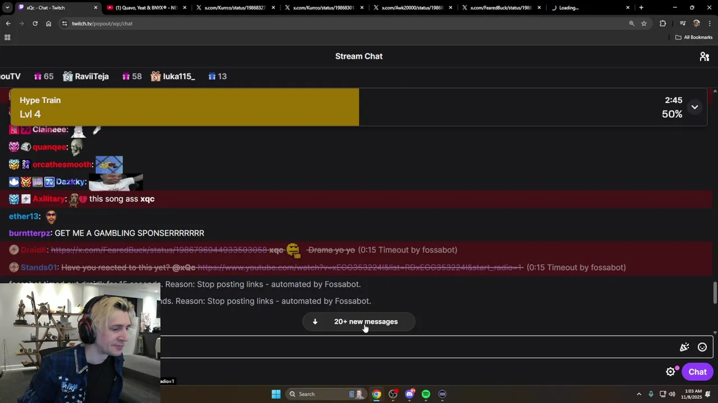Open the volume speaker icon in system tray
This screenshot has width=718, height=403.
[x=672, y=394]
